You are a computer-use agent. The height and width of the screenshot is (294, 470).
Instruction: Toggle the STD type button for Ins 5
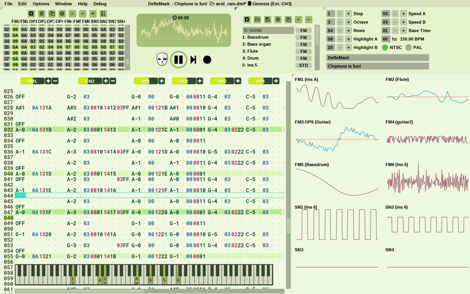coord(304,65)
